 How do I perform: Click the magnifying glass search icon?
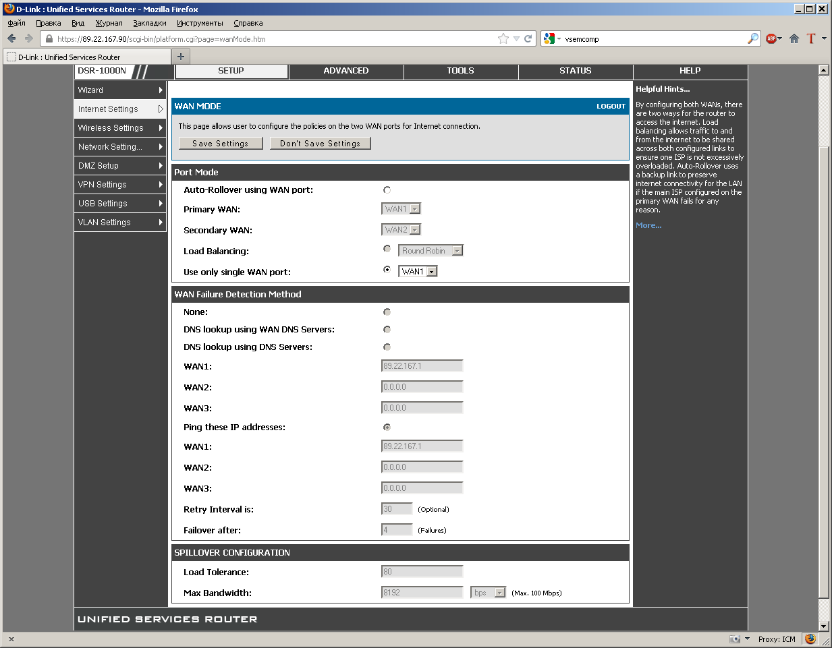pos(753,38)
